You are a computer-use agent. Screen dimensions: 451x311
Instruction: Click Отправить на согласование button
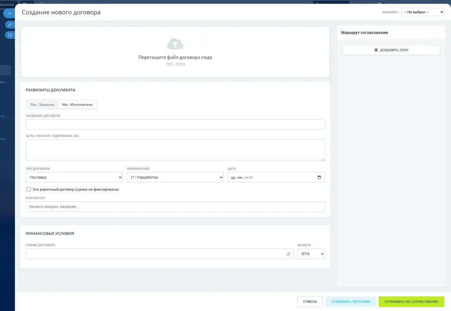411,302
